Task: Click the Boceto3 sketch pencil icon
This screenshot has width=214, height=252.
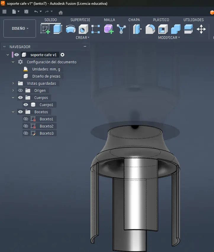Action: [x=33, y=133]
